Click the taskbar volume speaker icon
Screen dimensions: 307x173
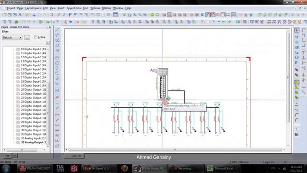(284, 169)
